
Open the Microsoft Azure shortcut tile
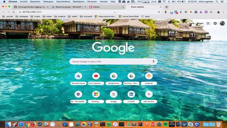tap(78, 79)
